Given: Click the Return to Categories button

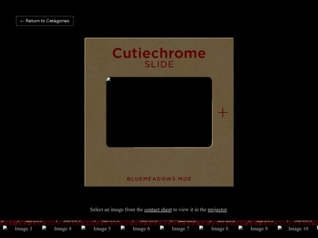Looking at the screenshot, I should (45, 21).
